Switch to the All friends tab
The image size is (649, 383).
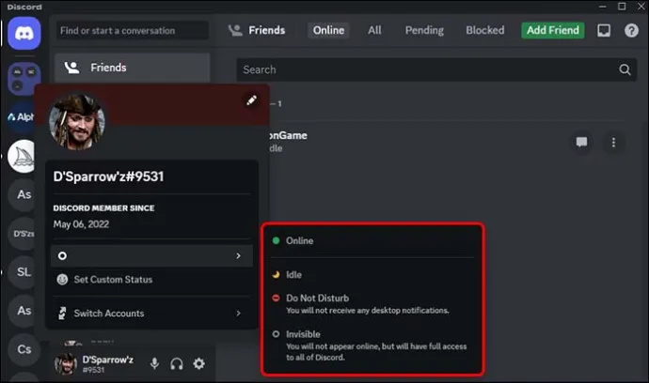click(x=374, y=30)
